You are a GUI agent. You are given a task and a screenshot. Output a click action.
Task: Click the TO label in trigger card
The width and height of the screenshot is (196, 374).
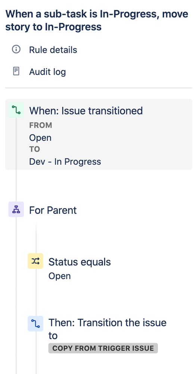[34, 149]
